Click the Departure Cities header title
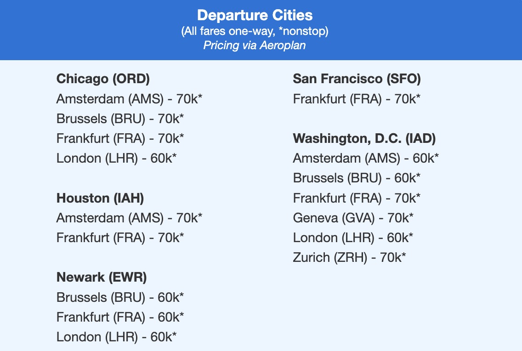 pos(255,15)
